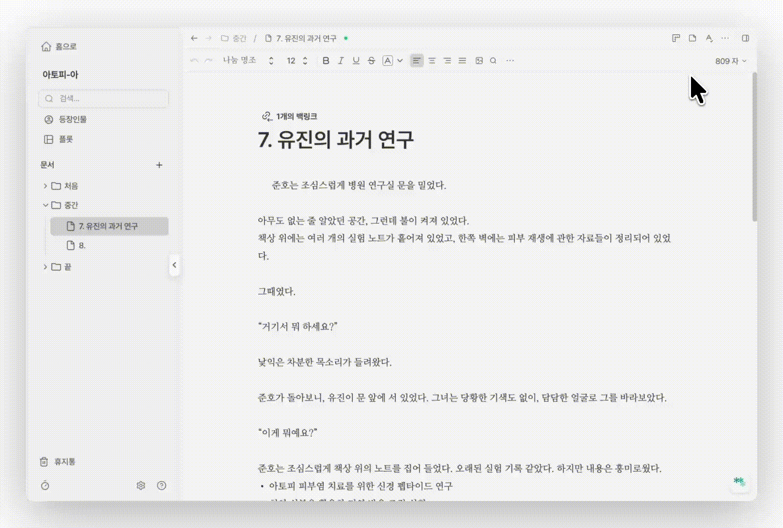The height and width of the screenshot is (528, 783).
Task: Click bullet 아토피 피부염 치료를 위한 신경 펩타이드 연구
Action: 361,486
